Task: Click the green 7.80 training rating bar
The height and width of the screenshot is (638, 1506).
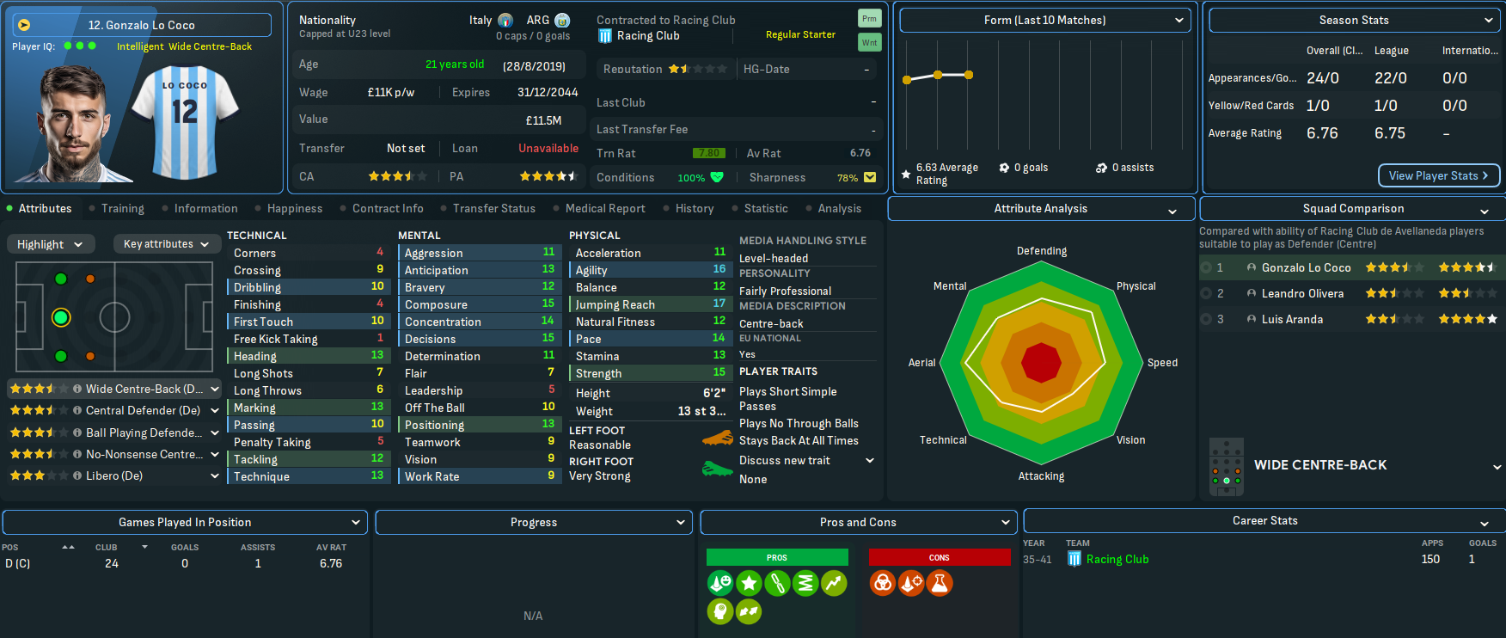Action: [x=708, y=153]
